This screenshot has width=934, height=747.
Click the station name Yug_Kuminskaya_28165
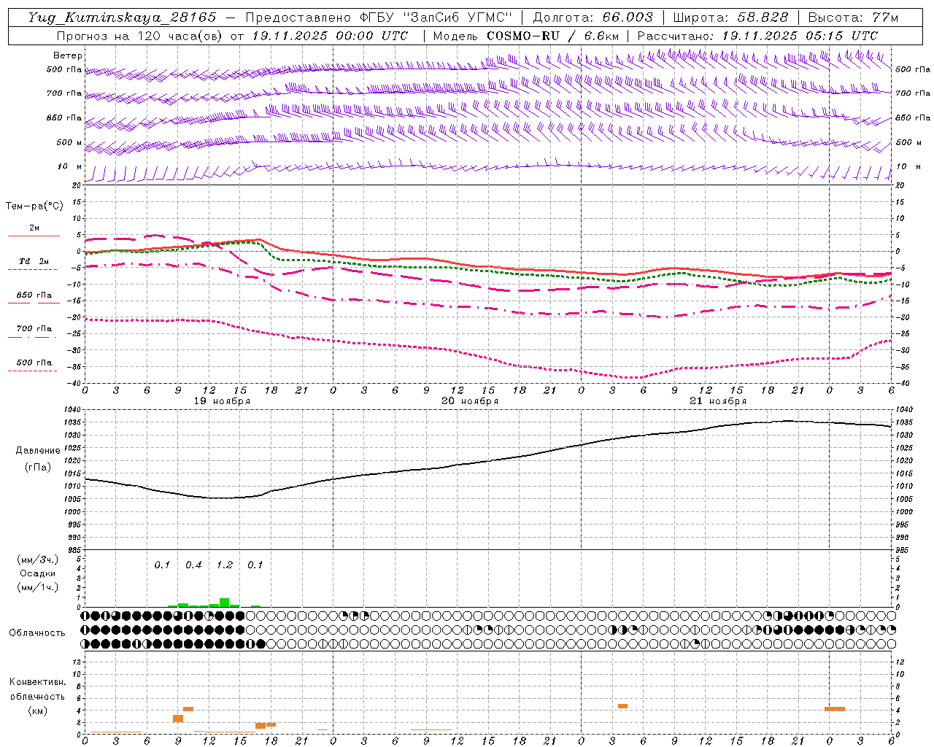[122, 18]
